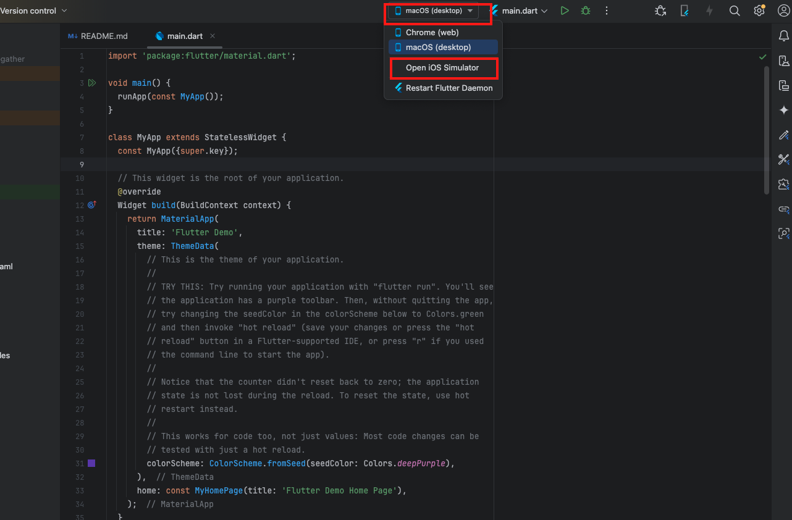This screenshot has height=520, width=792.
Task: Close the main.dart tab
Action: coord(213,36)
